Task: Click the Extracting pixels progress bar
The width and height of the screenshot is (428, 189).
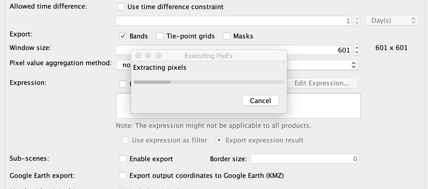Action: [209, 82]
